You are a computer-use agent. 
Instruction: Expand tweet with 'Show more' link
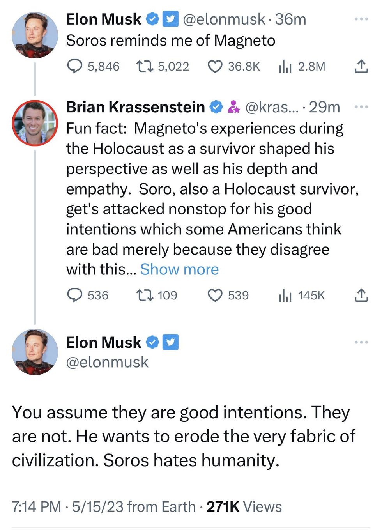[x=179, y=269]
